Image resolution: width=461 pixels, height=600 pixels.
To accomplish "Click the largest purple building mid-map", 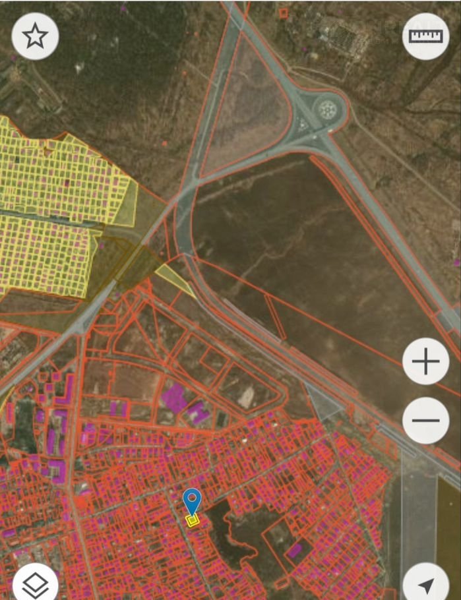I will [175, 397].
